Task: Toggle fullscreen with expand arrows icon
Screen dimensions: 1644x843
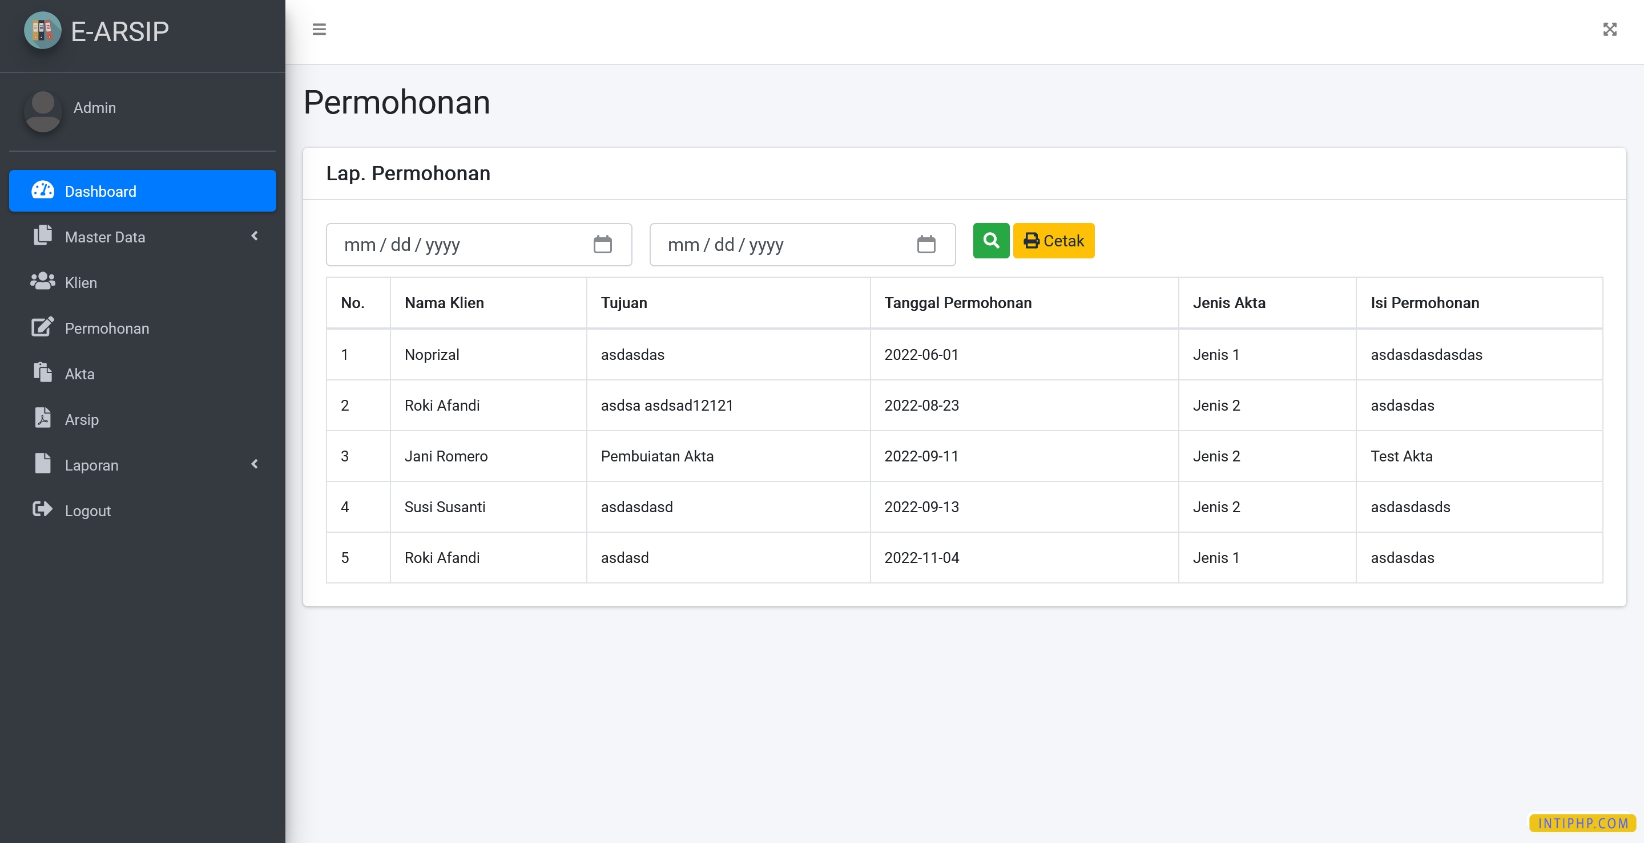Action: [x=1610, y=29]
